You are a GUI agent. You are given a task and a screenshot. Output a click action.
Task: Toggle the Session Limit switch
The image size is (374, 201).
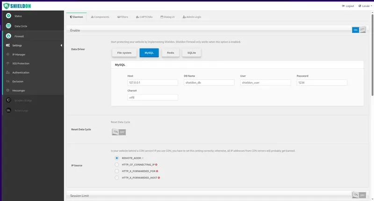pyautogui.click(x=359, y=195)
